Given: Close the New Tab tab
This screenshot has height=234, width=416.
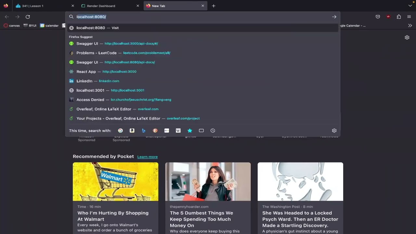Looking at the screenshot, I should click(203, 6).
